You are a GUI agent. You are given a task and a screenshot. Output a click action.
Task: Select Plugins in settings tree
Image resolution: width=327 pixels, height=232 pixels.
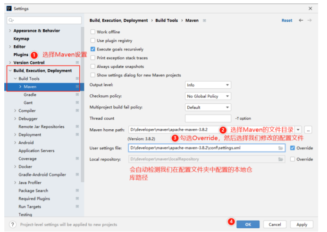[x=21, y=55]
